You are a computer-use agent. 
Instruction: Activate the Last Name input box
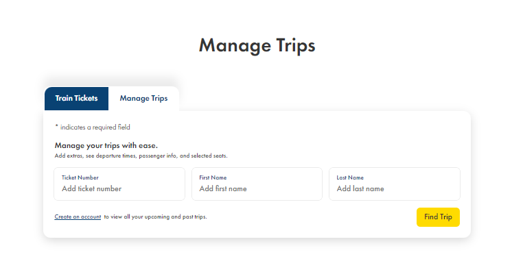coord(395,184)
